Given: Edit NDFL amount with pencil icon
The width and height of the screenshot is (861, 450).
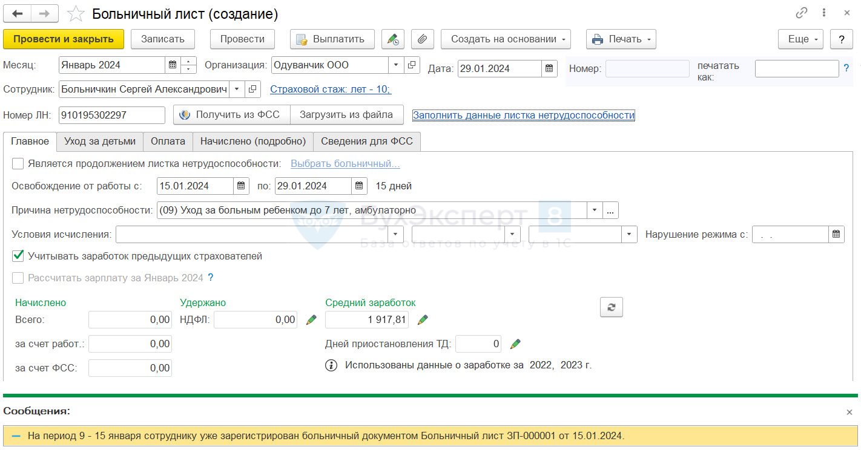Looking at the screenshot, I should pyautogui.click(x=311, y=320).
